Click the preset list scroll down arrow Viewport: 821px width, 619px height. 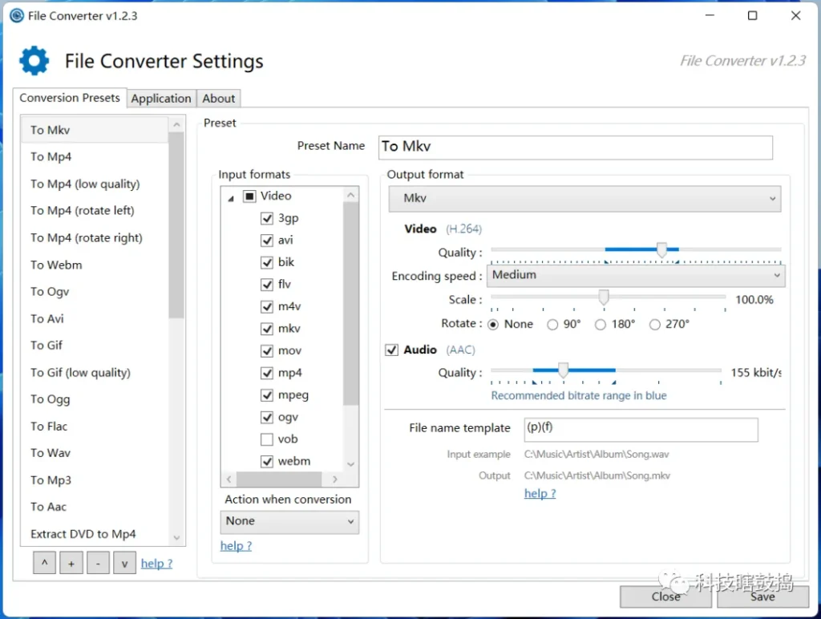(x=176, y=538)
